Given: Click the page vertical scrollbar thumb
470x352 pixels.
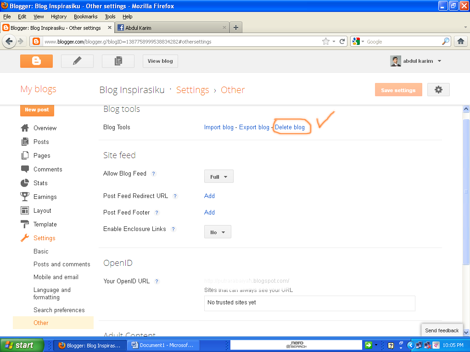Looking at the screenshot, I should (466, 192).
